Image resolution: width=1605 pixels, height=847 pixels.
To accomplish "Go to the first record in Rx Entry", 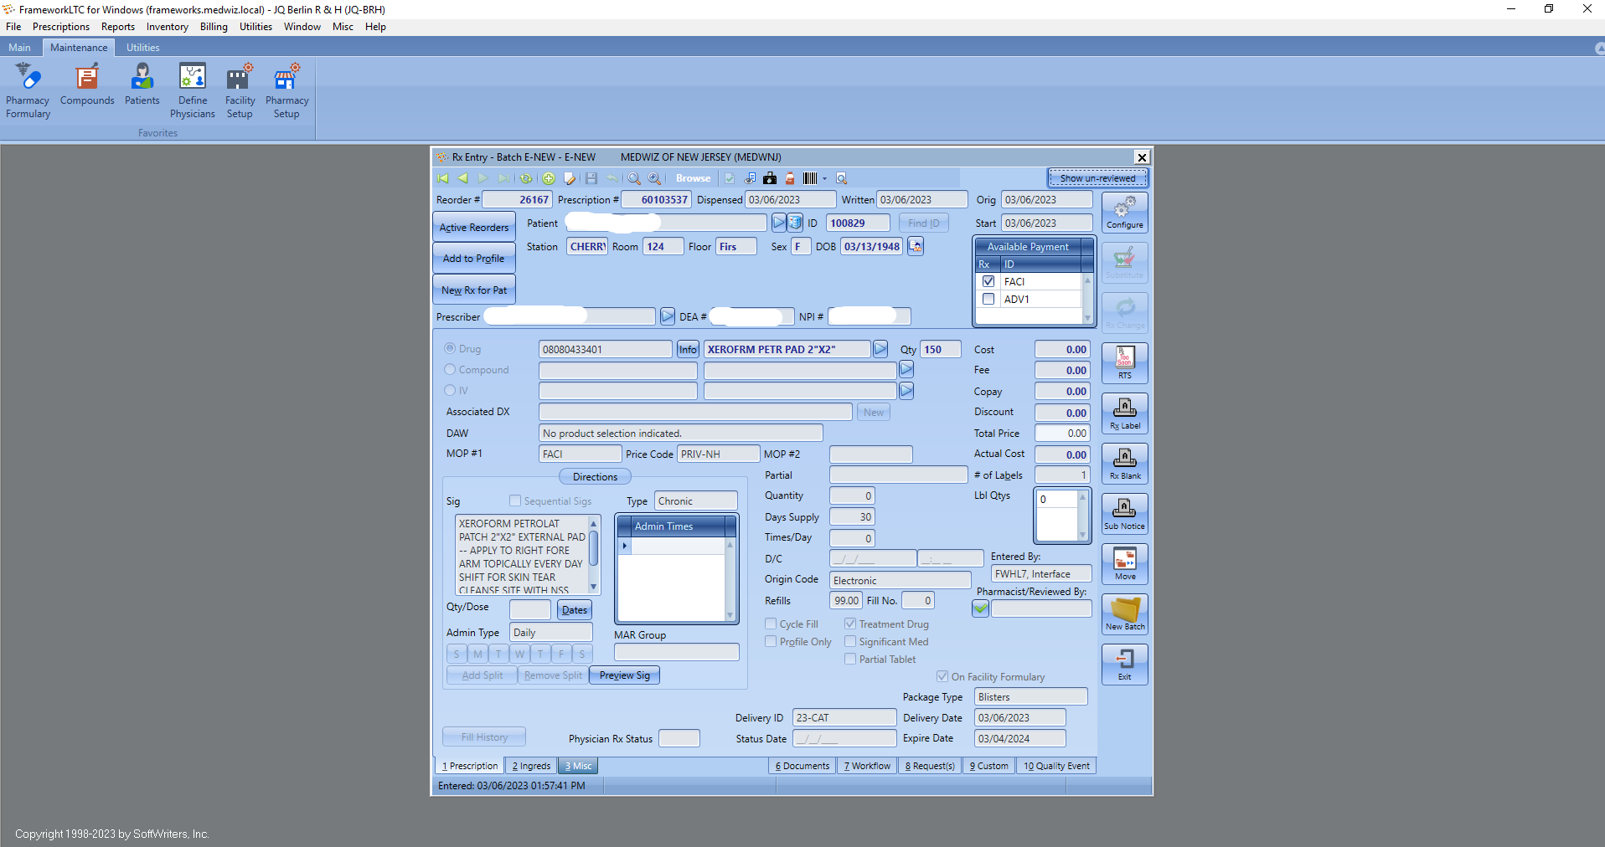I will (443, 178).
